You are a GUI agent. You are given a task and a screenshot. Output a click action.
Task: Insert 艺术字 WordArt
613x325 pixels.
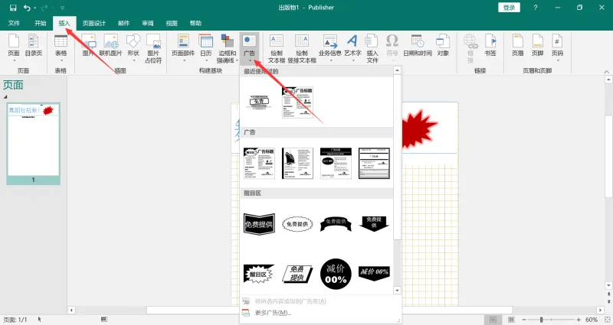coord(352,47)
